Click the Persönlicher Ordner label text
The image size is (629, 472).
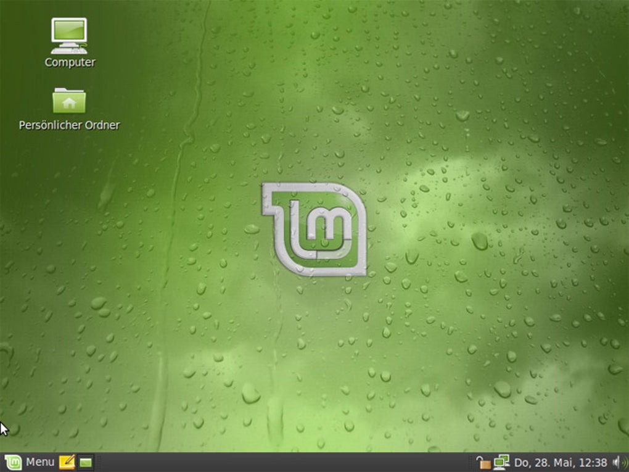coord(68,125)
